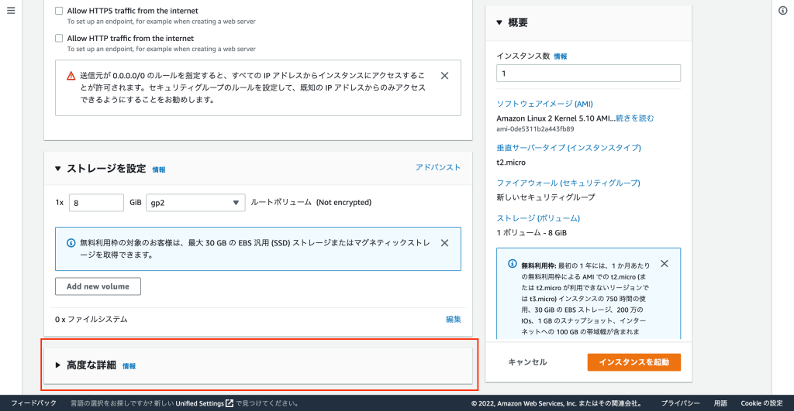Screen dimensions: 794x411
Task: Click the インスタンス数 input field
Action: tap(588, 74)
